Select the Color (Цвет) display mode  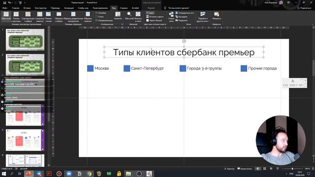tap(150, 13)
